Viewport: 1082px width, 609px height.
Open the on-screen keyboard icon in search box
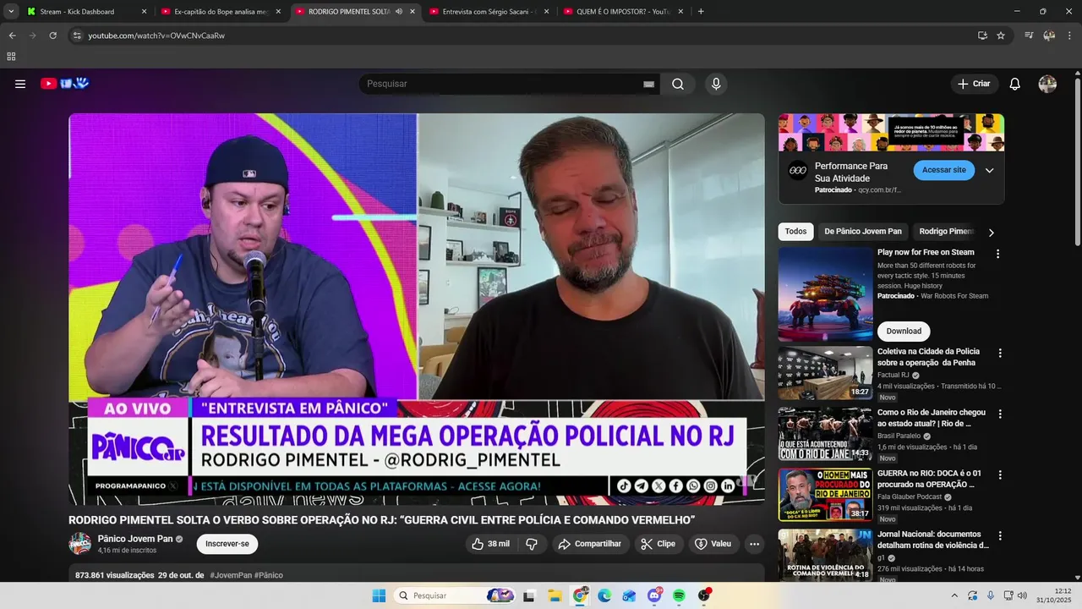click(x=648, y=84)
